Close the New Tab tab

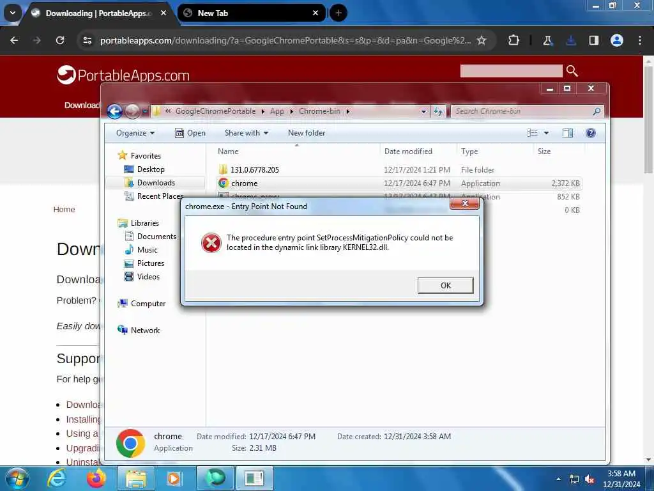click(x=316, y=13)
